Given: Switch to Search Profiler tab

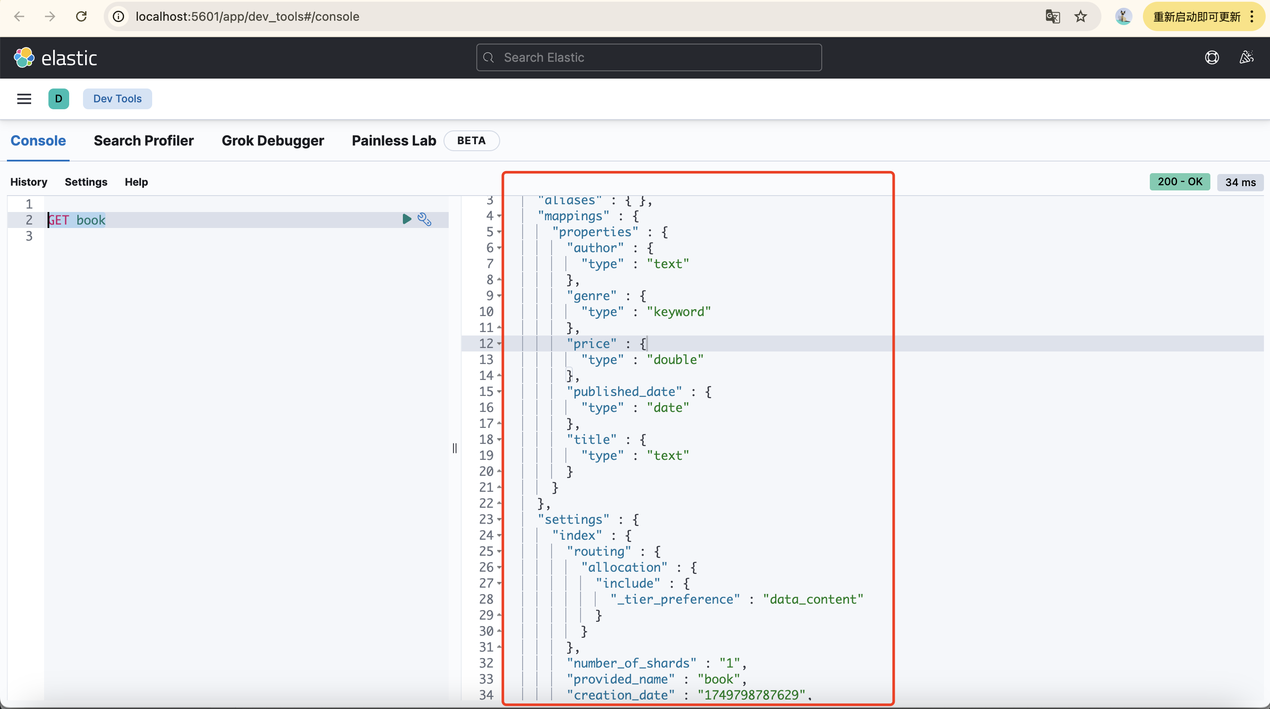Looking at the screenshot, I should [x=144, y=141].
